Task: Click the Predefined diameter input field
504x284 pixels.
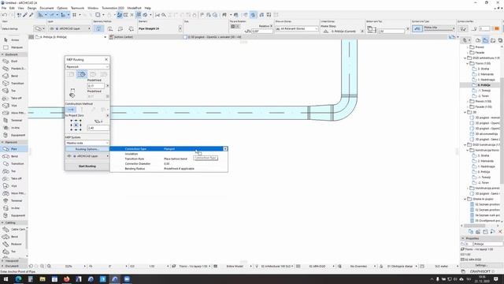Action: point(95,86)
